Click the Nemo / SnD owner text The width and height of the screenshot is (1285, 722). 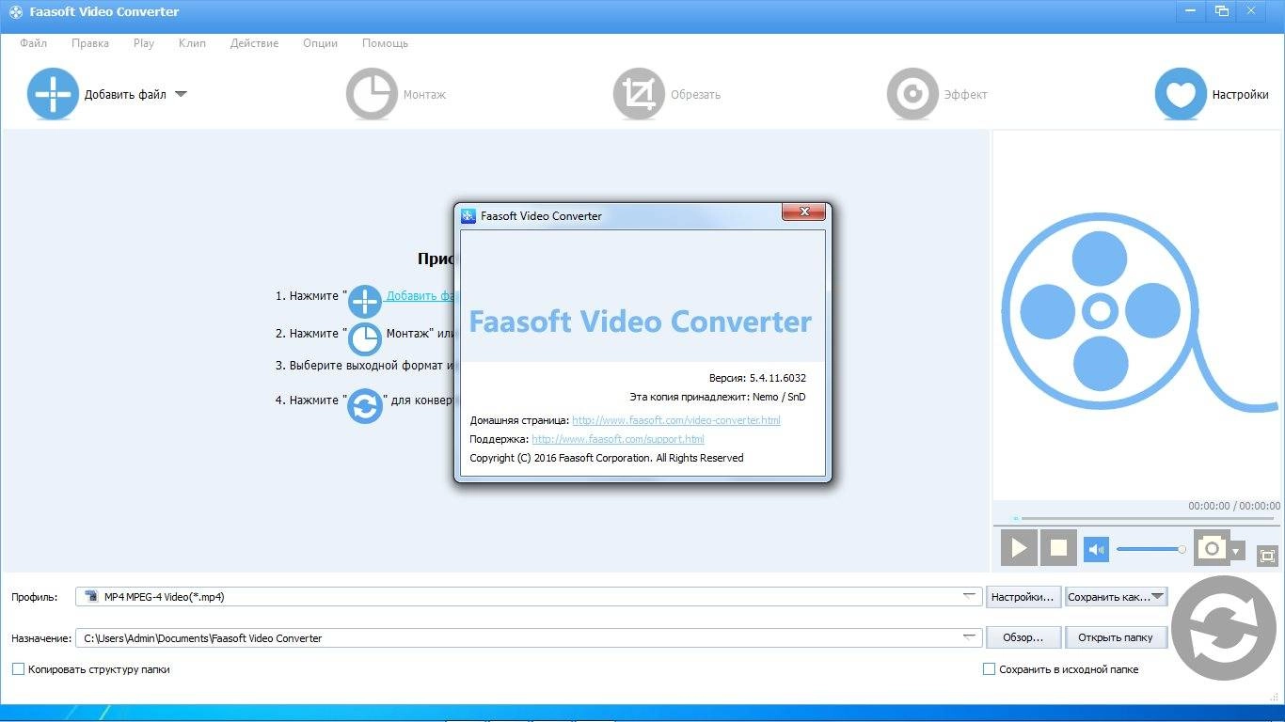click(779, 397)
